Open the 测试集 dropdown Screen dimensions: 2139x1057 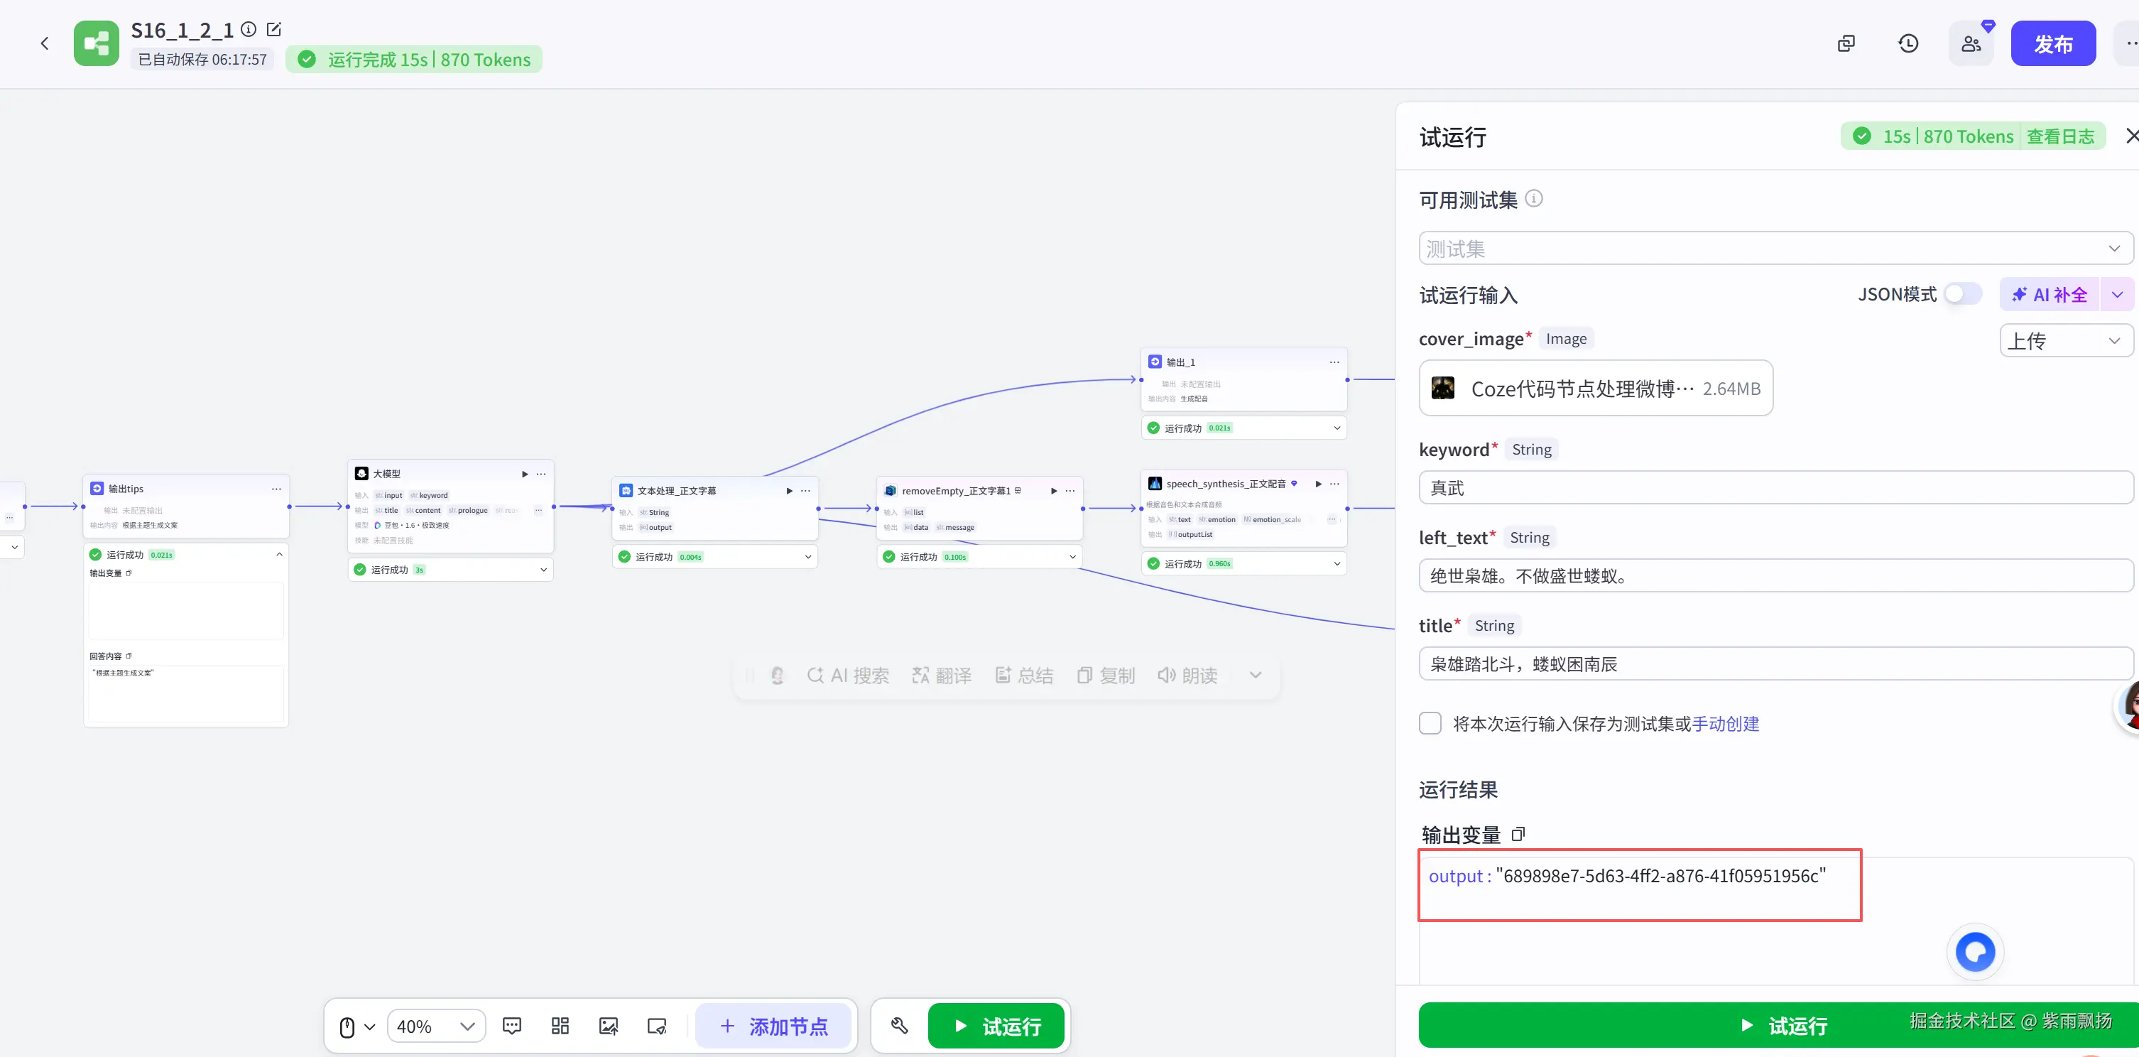pos(1775,248)
